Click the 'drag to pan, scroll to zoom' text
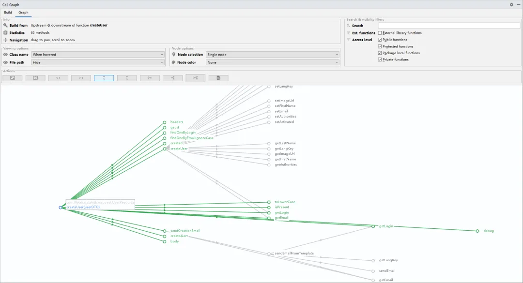523x283 pixels. tap(53, 40)
